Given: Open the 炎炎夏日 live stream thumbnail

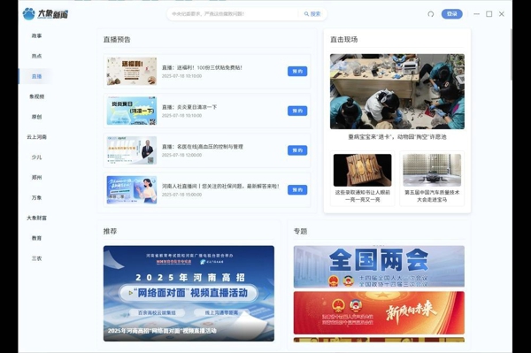Looking at the screenshot, I should 132,111.
